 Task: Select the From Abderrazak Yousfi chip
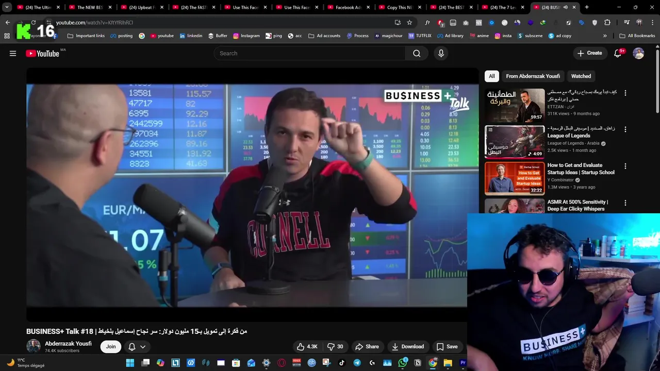pos(533,76)
